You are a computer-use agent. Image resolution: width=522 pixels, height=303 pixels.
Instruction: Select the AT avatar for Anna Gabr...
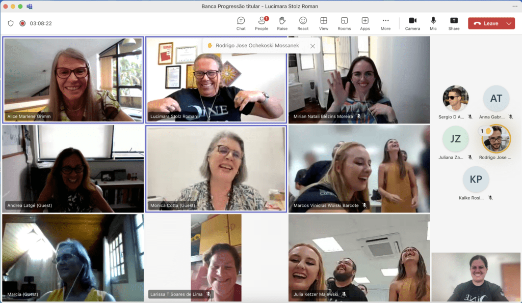pos(496,99)
